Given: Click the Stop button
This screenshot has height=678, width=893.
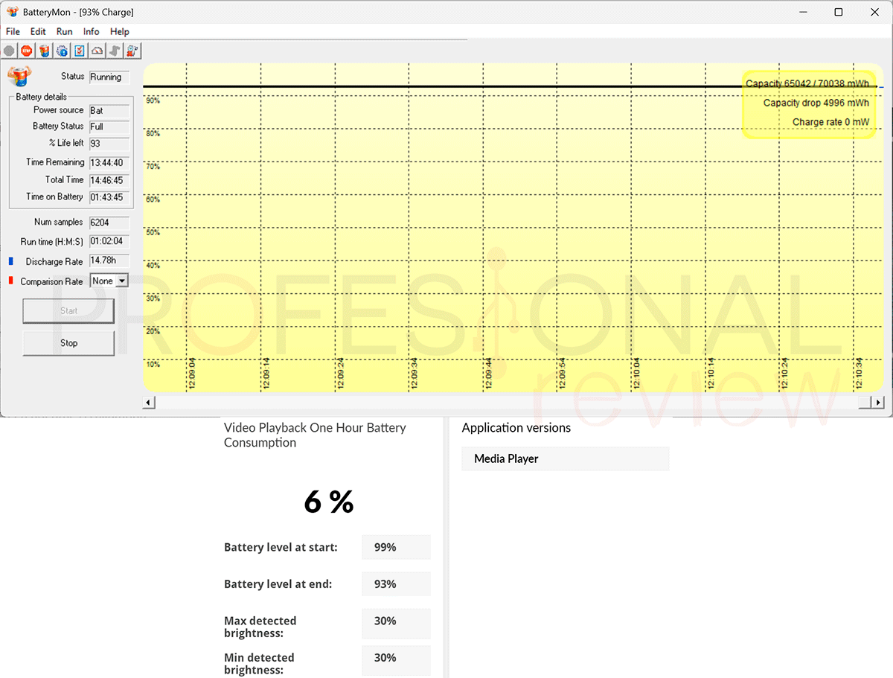Looking at the screenshot, I should [68, 343].
